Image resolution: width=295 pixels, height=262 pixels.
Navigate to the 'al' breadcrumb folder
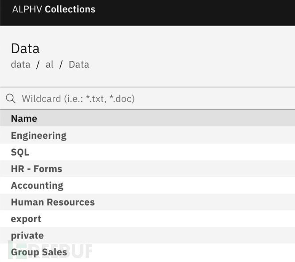pos(50,65)
